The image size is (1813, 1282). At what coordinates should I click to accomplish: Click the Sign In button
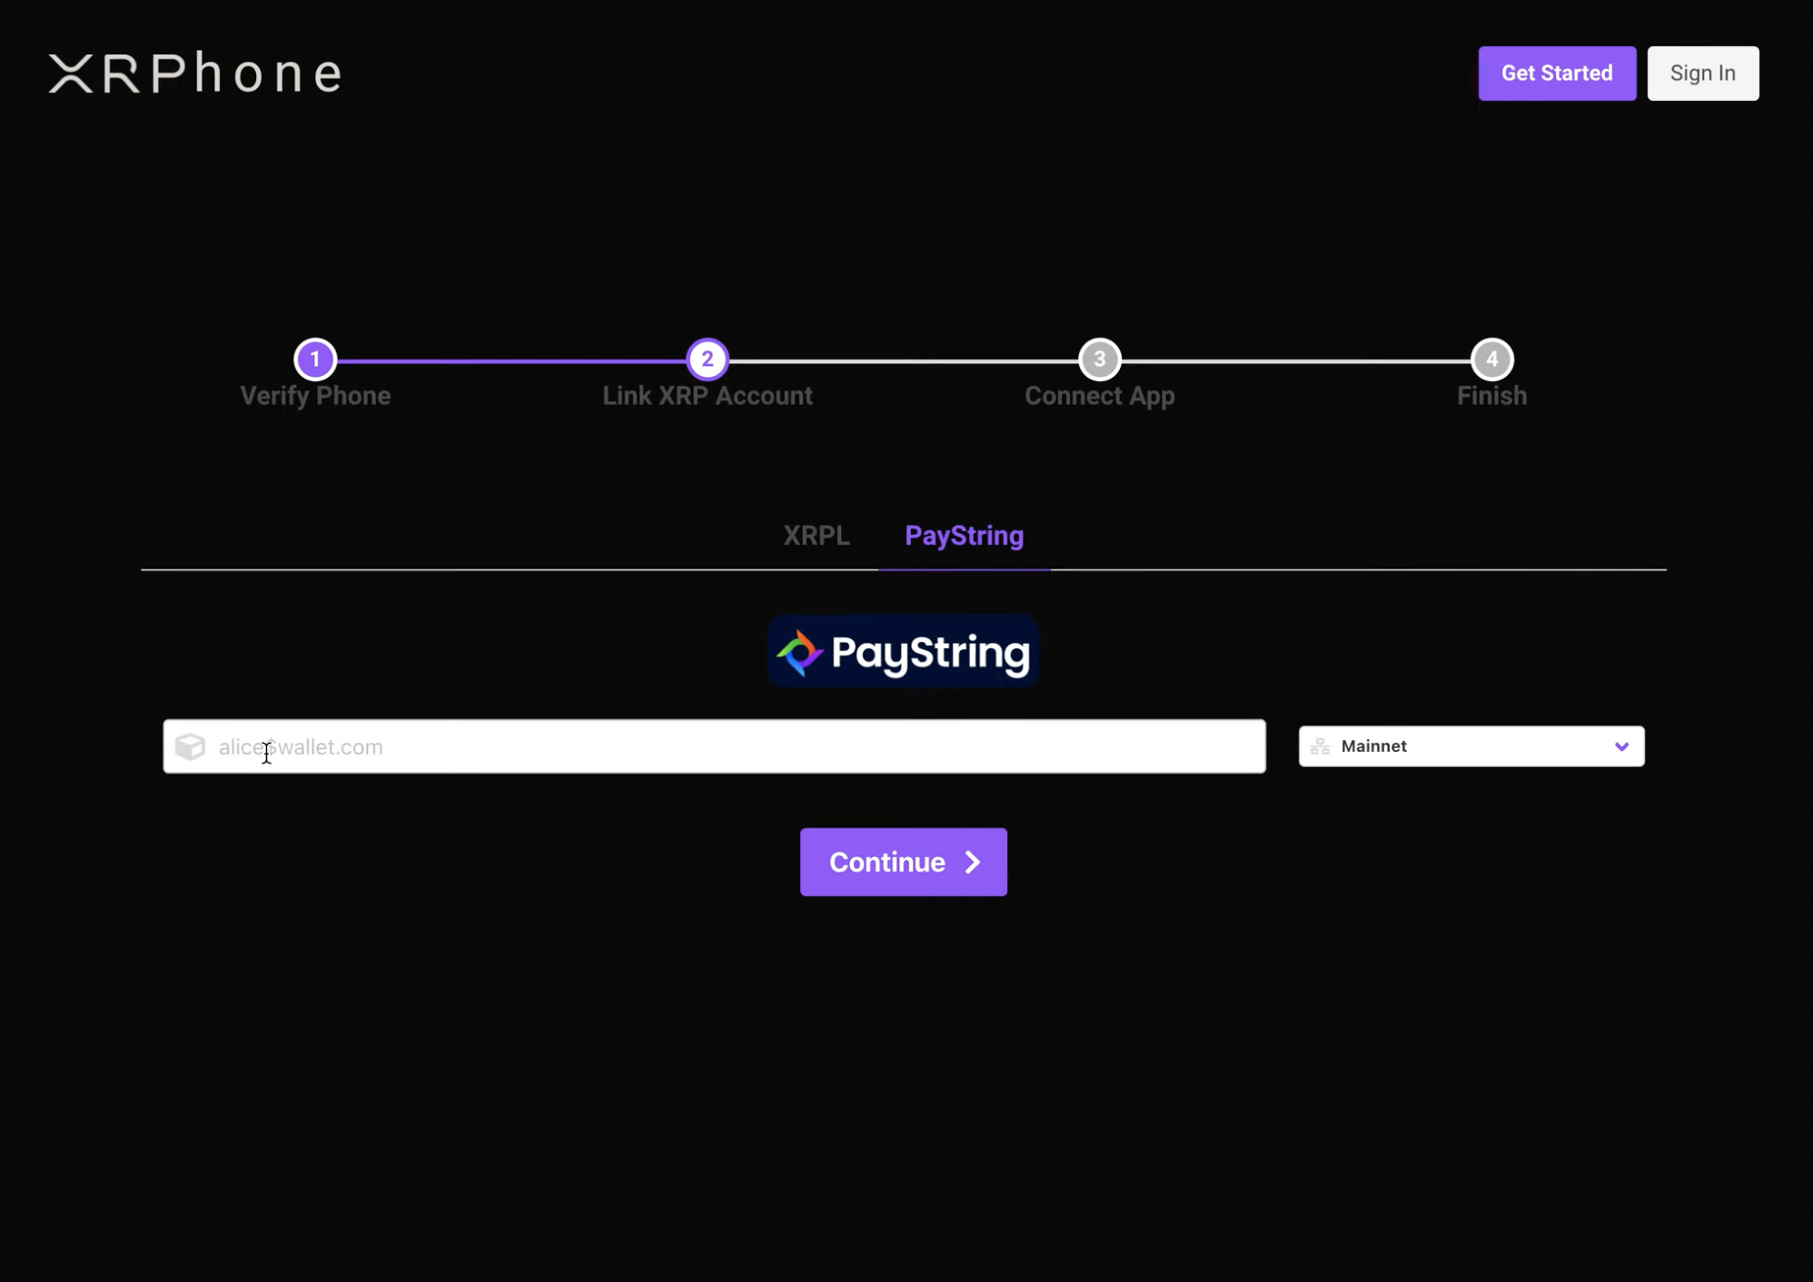[1702, 74]
